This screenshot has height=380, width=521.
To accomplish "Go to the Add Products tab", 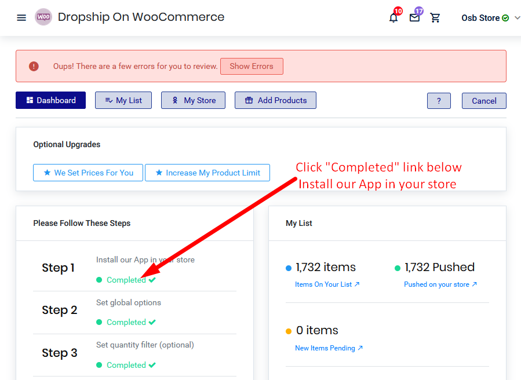I will coord(275,100).
